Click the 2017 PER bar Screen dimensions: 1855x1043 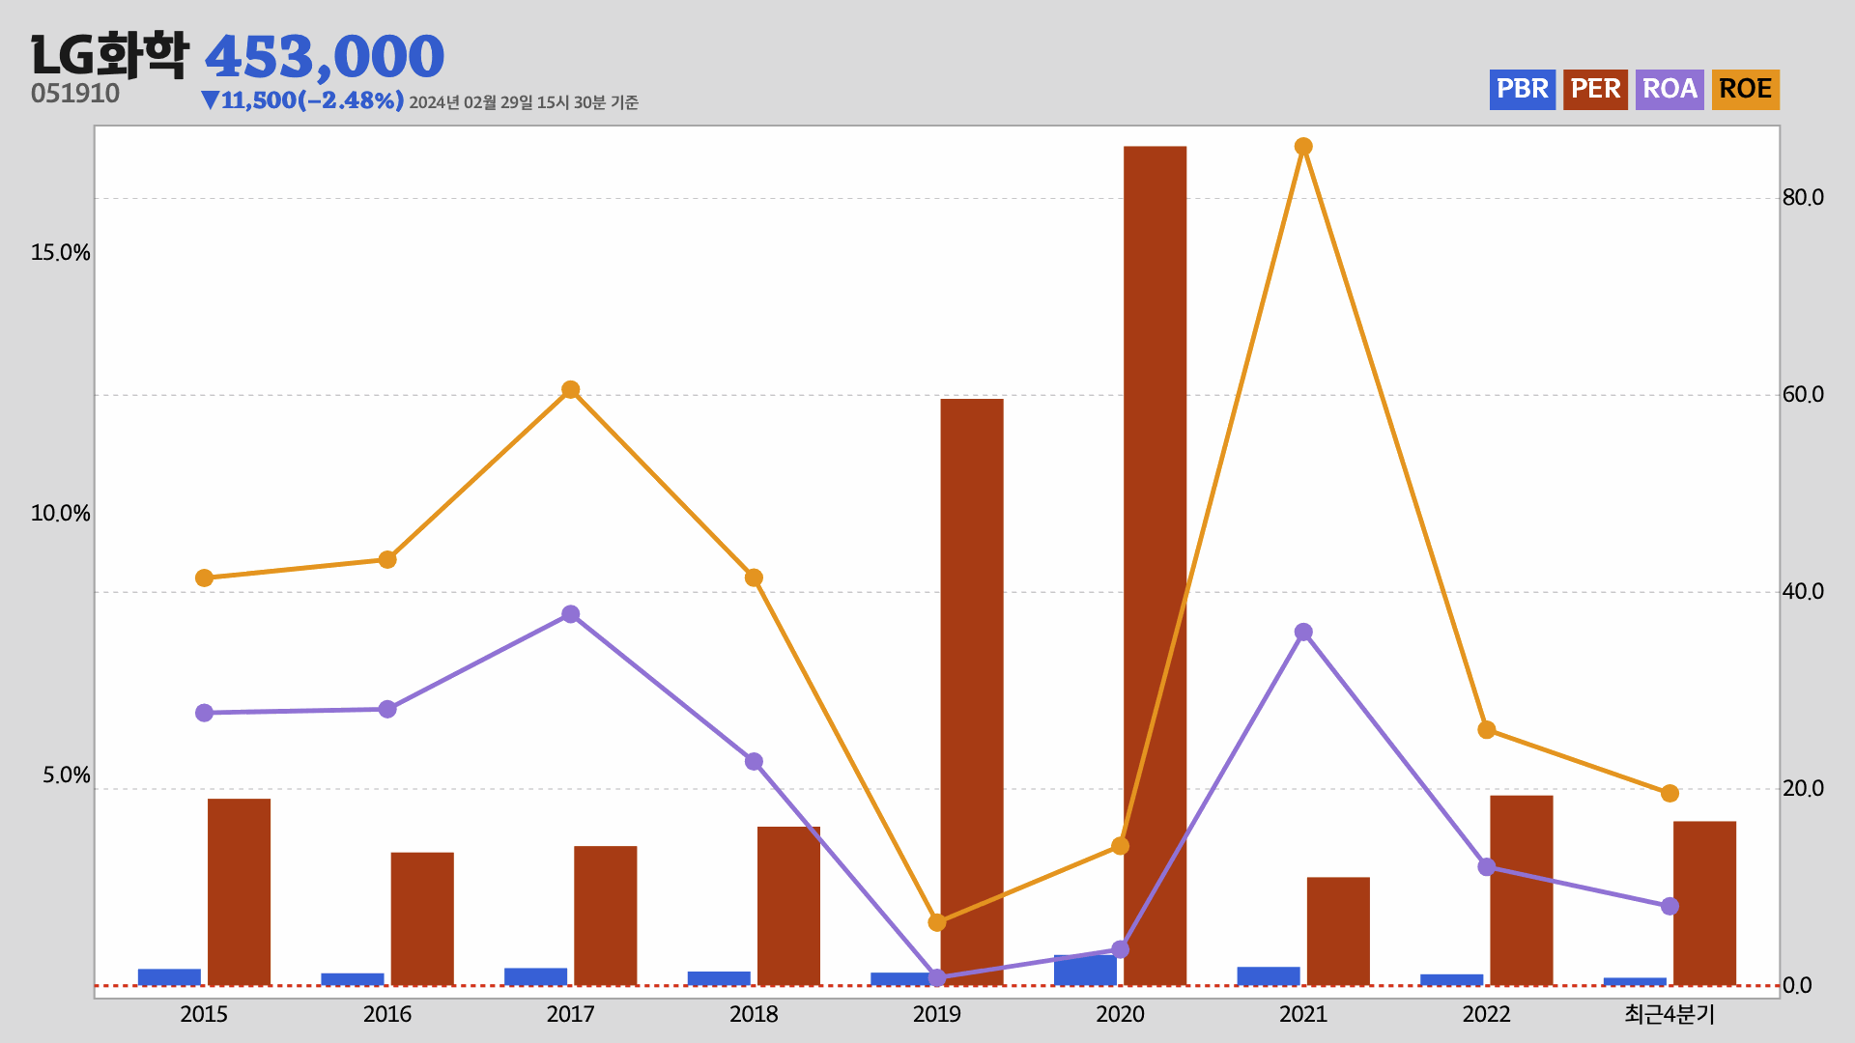point(606,916)
